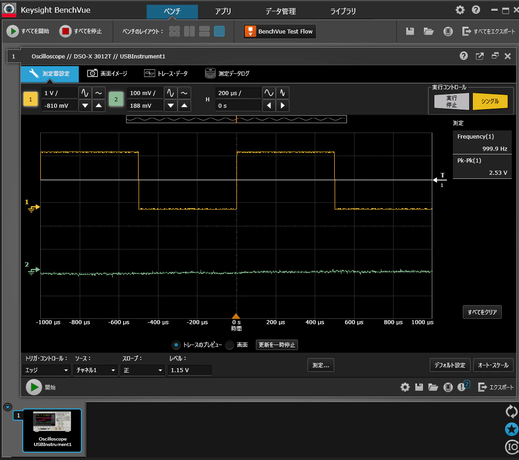The image size is (519, 460).
Task: Click the bottom Export icon button
Action: (496, 387)
